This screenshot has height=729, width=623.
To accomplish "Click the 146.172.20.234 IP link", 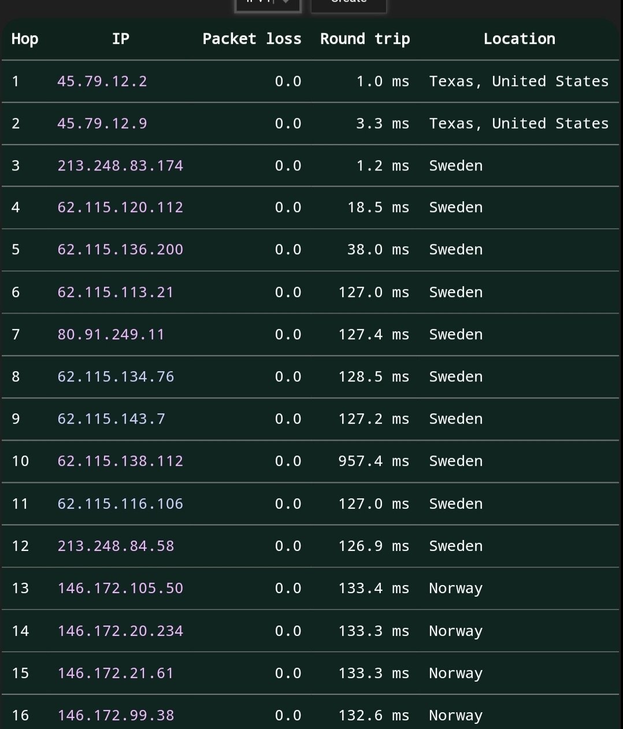I will coord(120,631).
